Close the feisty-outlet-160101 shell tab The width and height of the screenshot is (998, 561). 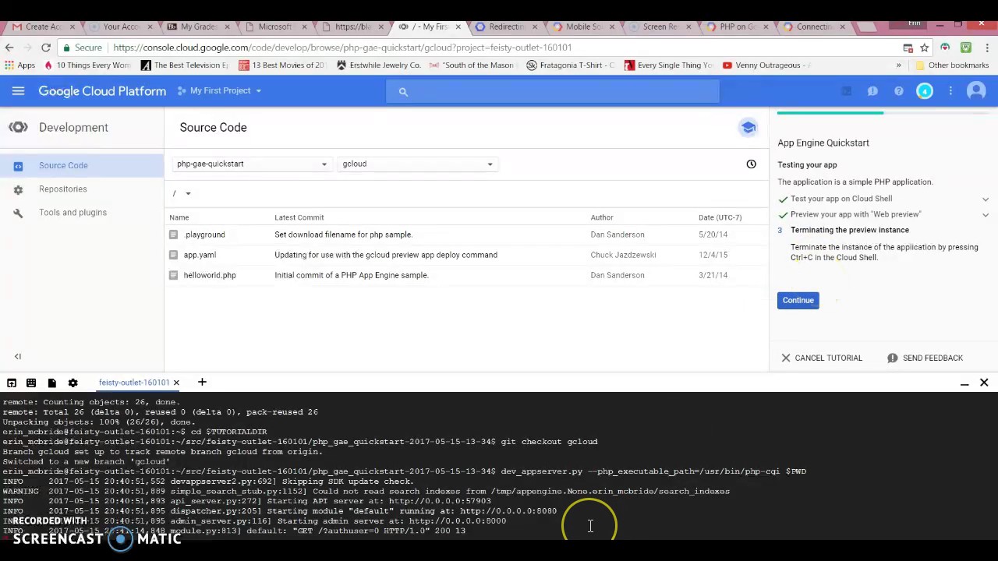(176, 383)
